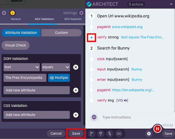Image resolution: width=175 pixels, height=139 pixels.
Task: Click the Settings gear icon
Action: coord(81,13)
